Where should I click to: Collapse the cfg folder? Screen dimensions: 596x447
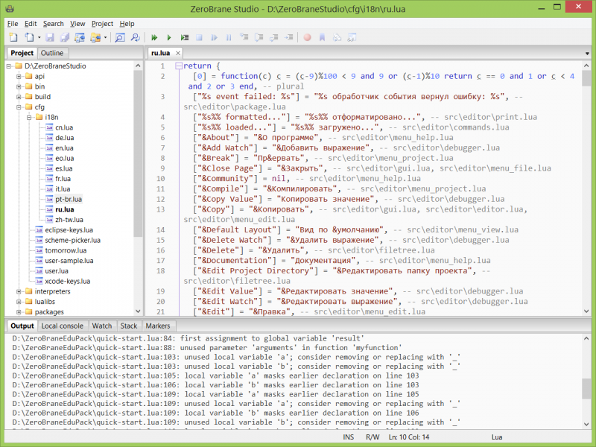pyautogui.click(x=19, y=107)
